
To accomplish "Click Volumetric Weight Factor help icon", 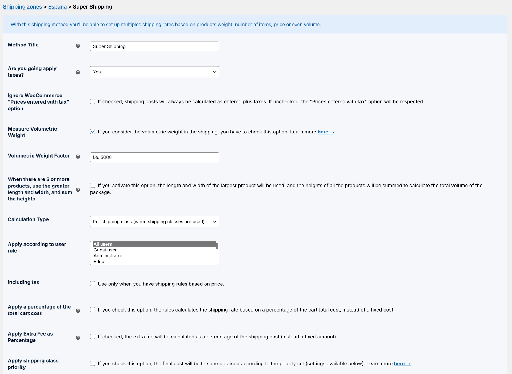I will [78, 156].
